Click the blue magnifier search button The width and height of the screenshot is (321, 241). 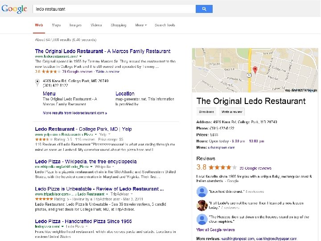click(x=204, y=9)
